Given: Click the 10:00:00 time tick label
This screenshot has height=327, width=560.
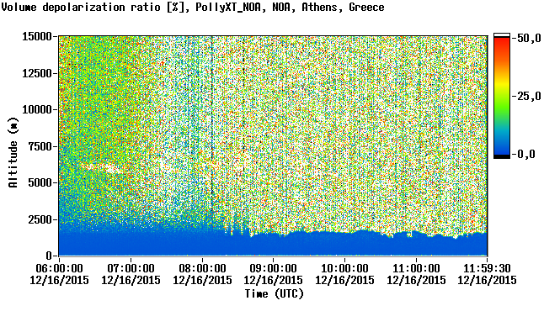Looking at the screenshot, I should (344, 268).
